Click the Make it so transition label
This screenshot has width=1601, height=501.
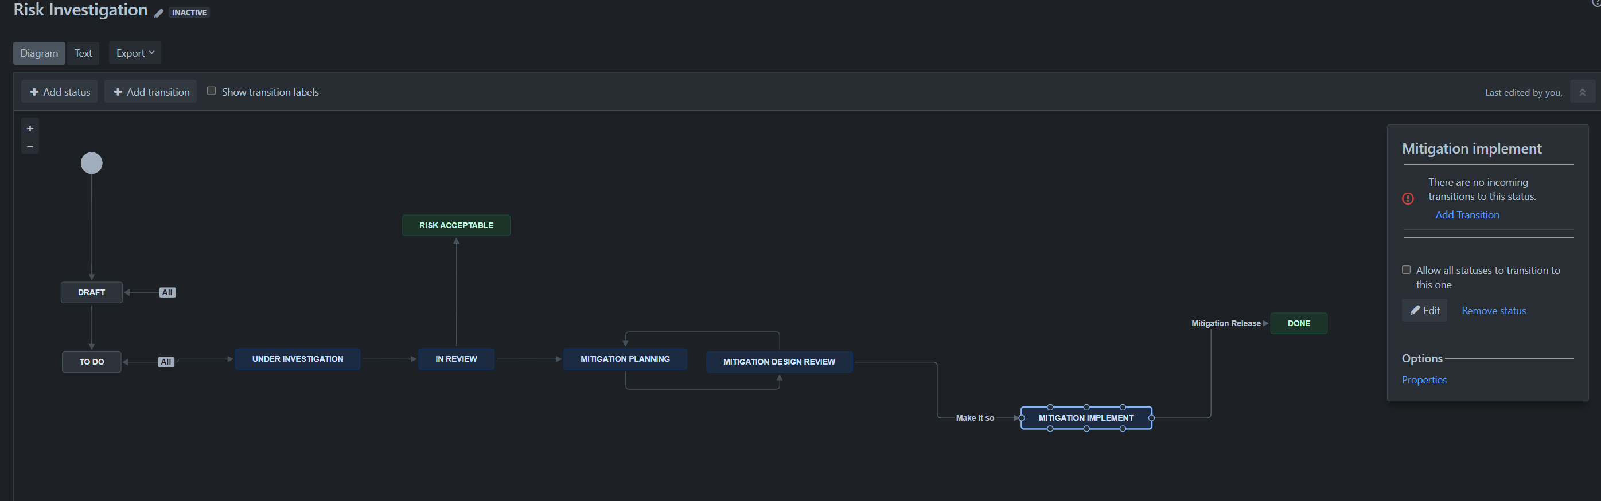[x=975, y=418]
